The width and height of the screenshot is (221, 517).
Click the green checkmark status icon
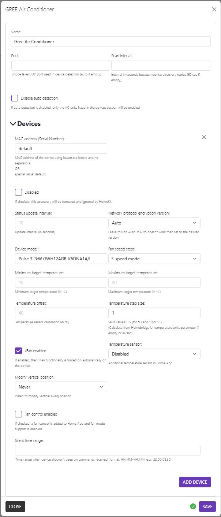[193, 506]
